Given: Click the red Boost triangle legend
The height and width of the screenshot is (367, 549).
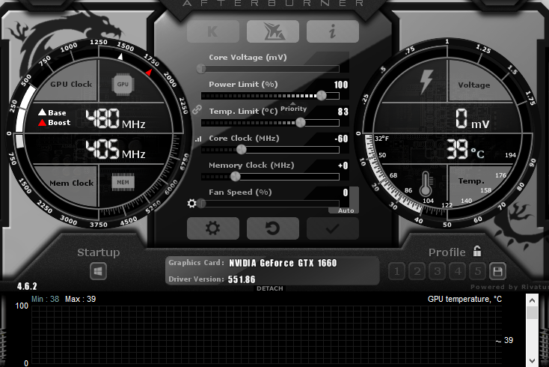Looking at the screenshot, I should point(42,123).
